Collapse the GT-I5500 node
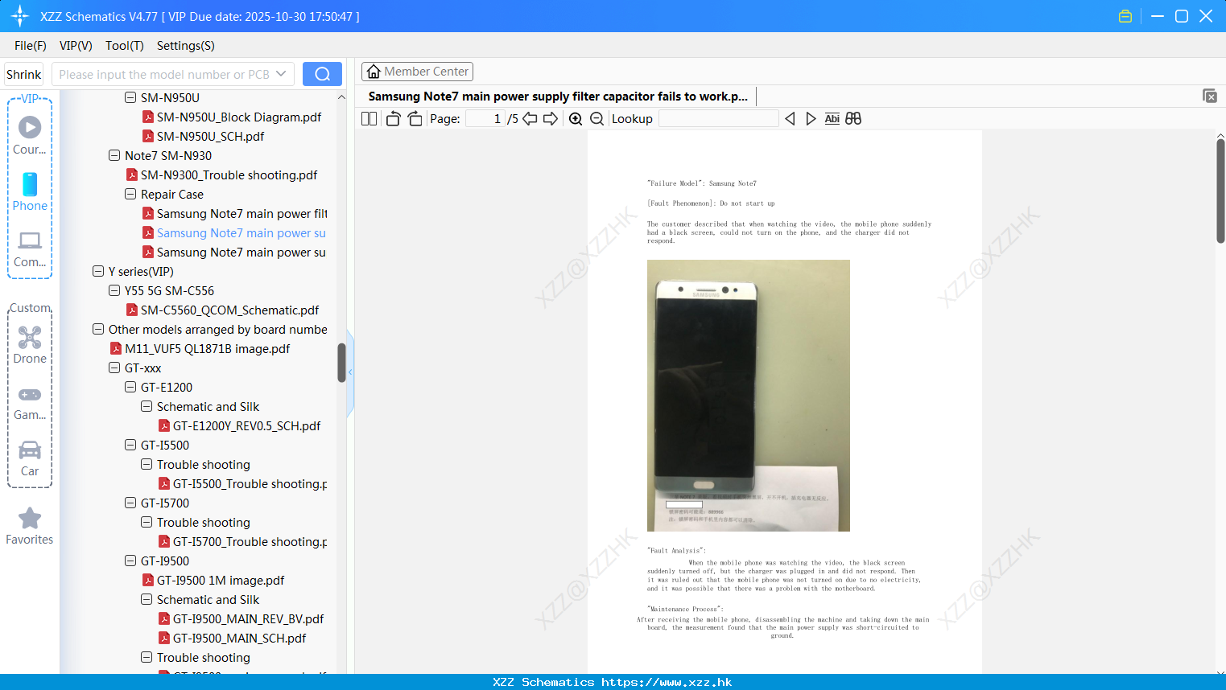Image resolution: width=1226 pixels, height=690 pixels. (130, 445)
